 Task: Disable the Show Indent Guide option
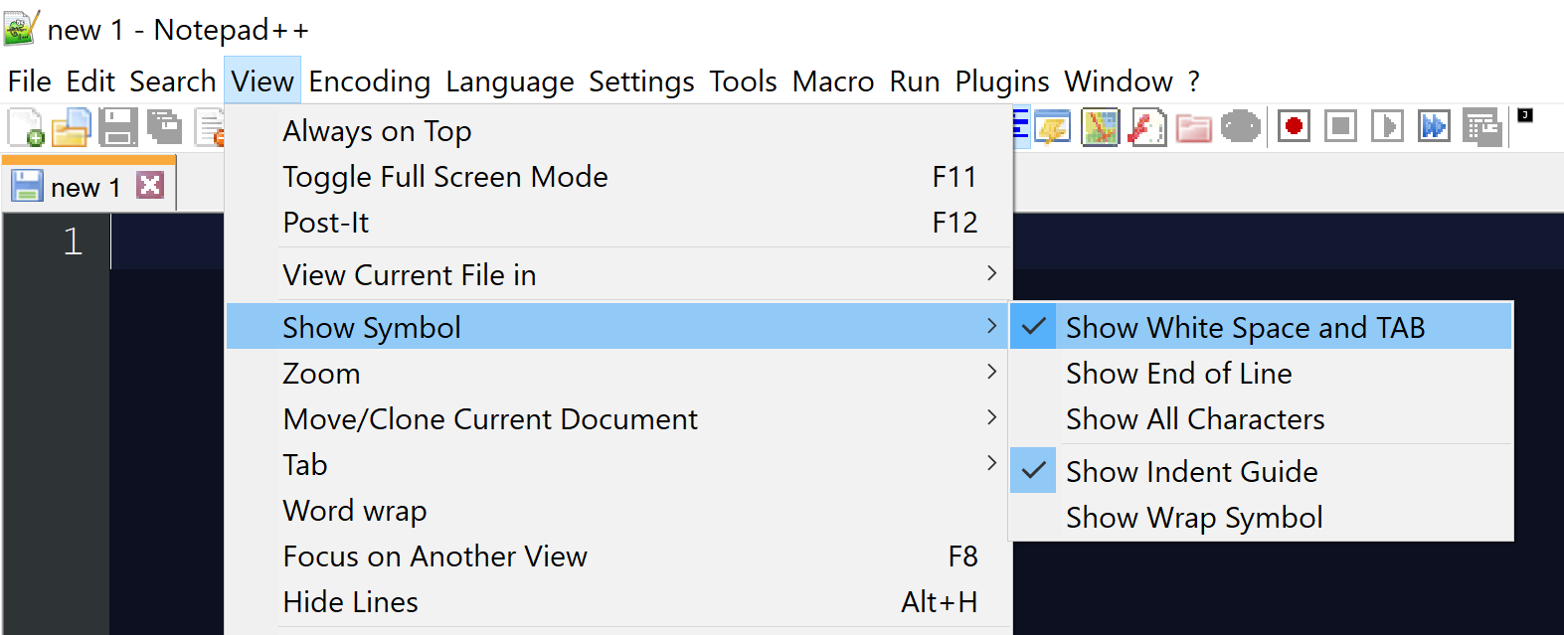(1191, 471)
